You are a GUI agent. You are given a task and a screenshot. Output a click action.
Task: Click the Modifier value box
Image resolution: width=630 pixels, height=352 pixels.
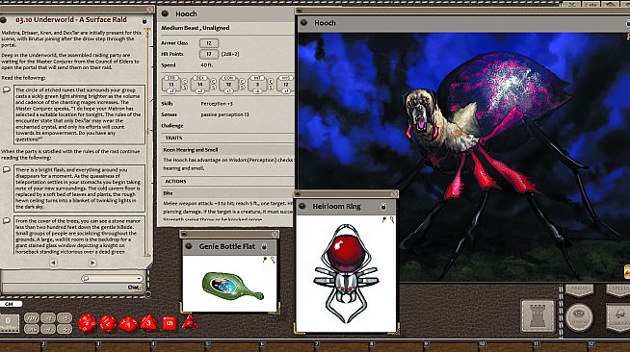pyautogui.click(x=10, y=323)
